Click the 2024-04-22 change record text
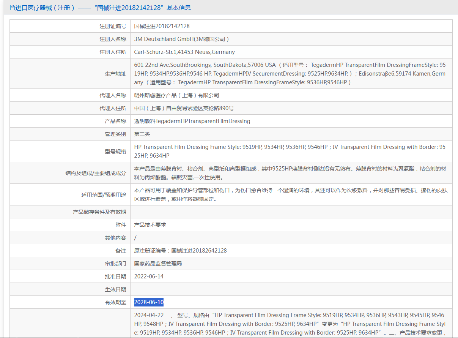Image resolution: width=458 pixels, height=338 pixels. click(x=290, y=324)
